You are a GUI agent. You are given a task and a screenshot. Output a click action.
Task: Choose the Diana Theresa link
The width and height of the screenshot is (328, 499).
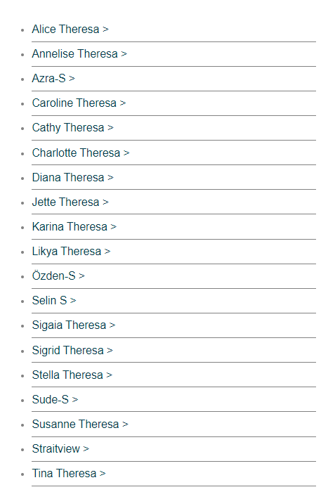[x=72, y=177]
